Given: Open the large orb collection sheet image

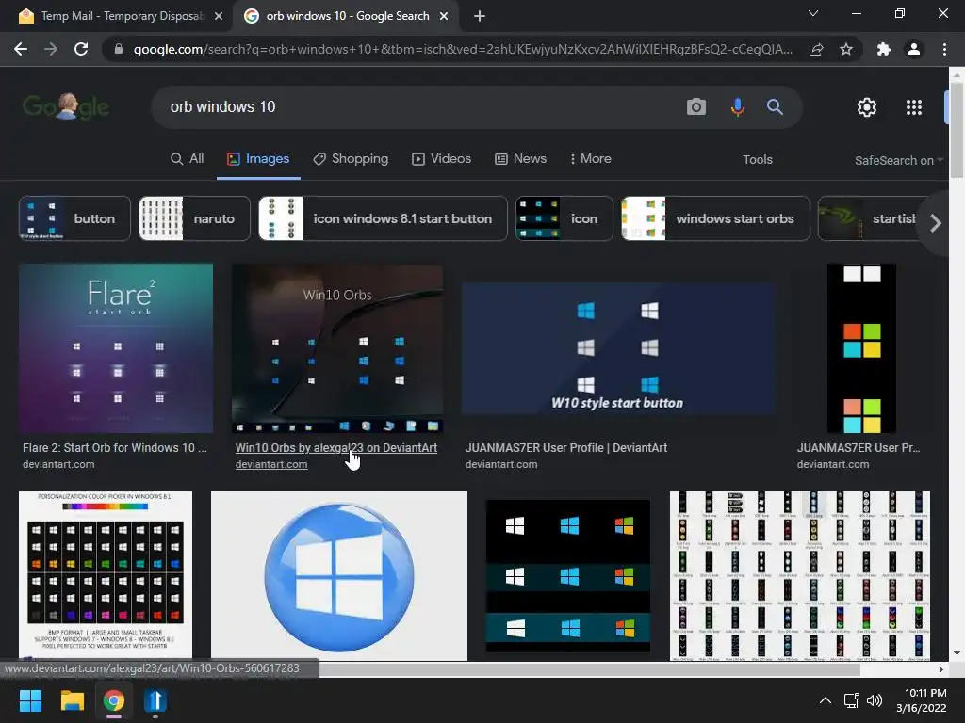Looking at the screenshot, I should click(799, 575).
